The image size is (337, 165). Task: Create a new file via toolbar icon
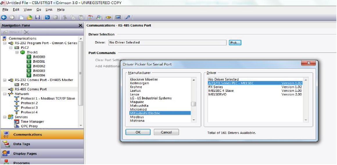click(21, 17)
